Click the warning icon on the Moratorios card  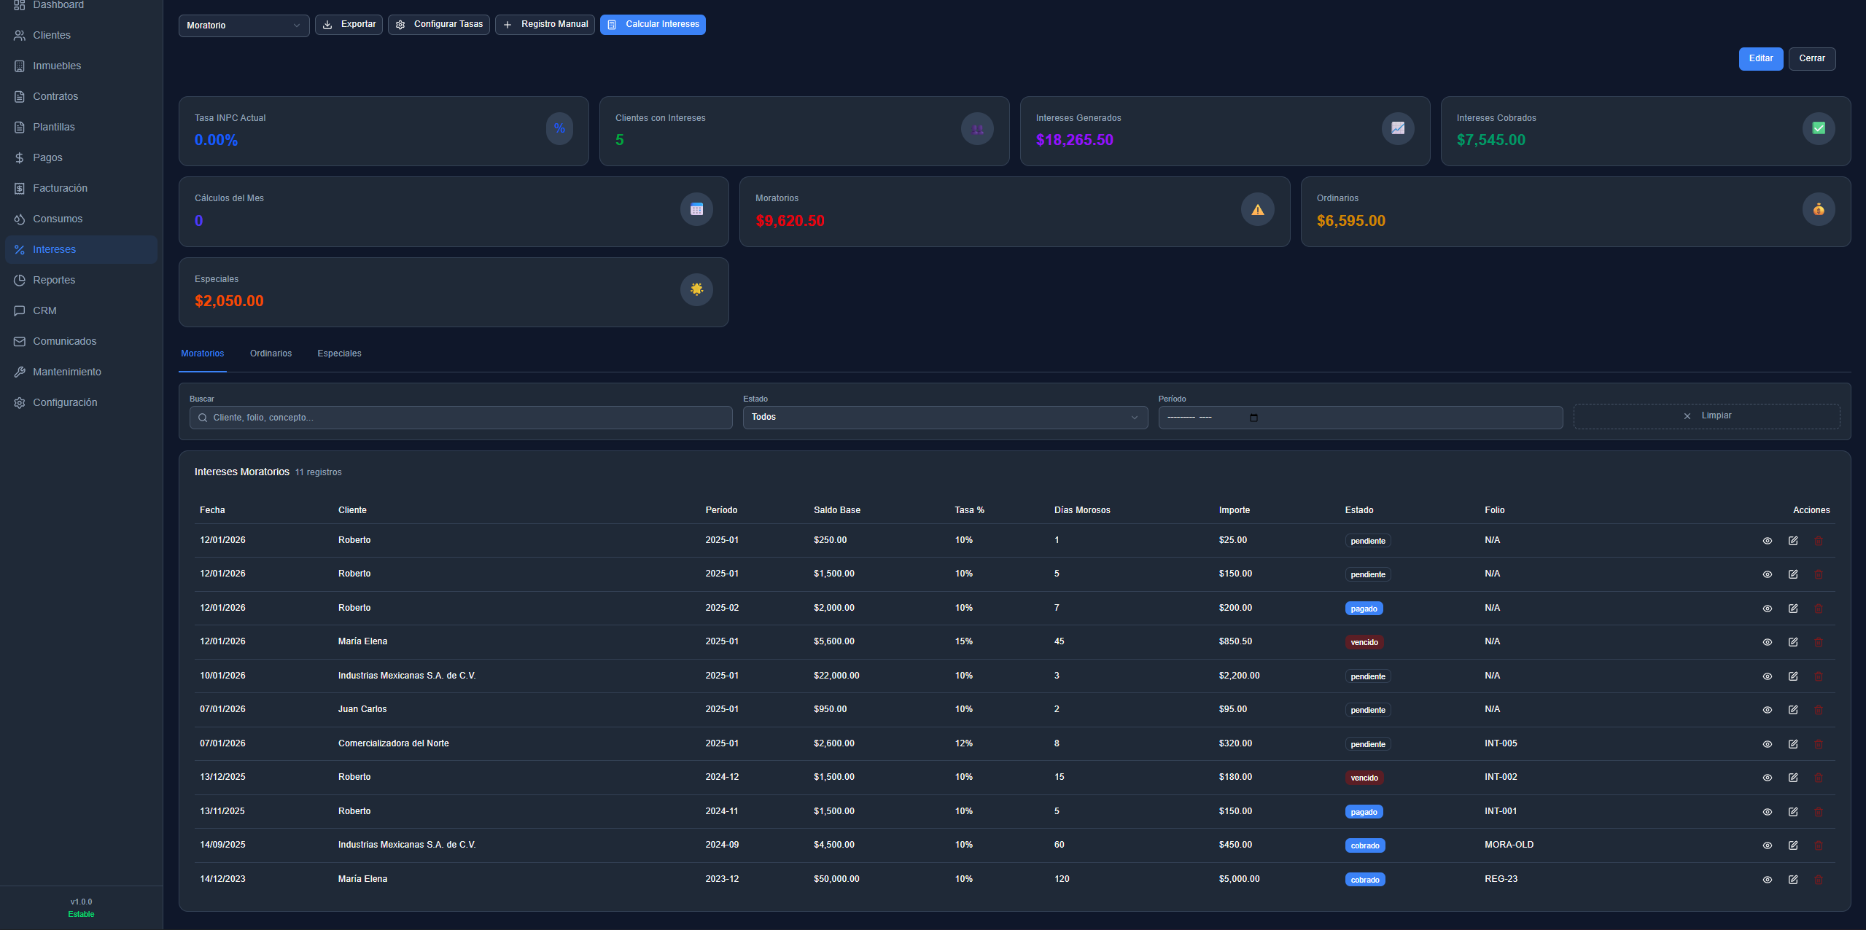(x=1257, y=210)
